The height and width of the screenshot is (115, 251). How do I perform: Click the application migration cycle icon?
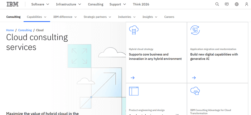pyautogui.click(x=195, y=30)
